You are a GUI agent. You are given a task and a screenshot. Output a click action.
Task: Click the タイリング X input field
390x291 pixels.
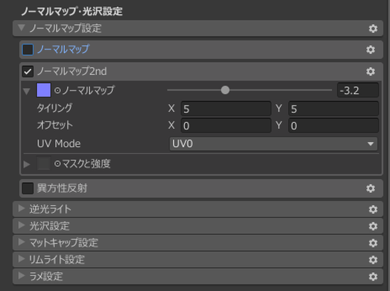pos(226,108)
